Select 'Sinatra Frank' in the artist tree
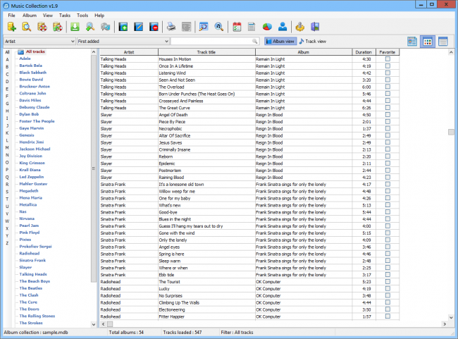Viewport: 458px width, 339px height. tap(32, 260)
